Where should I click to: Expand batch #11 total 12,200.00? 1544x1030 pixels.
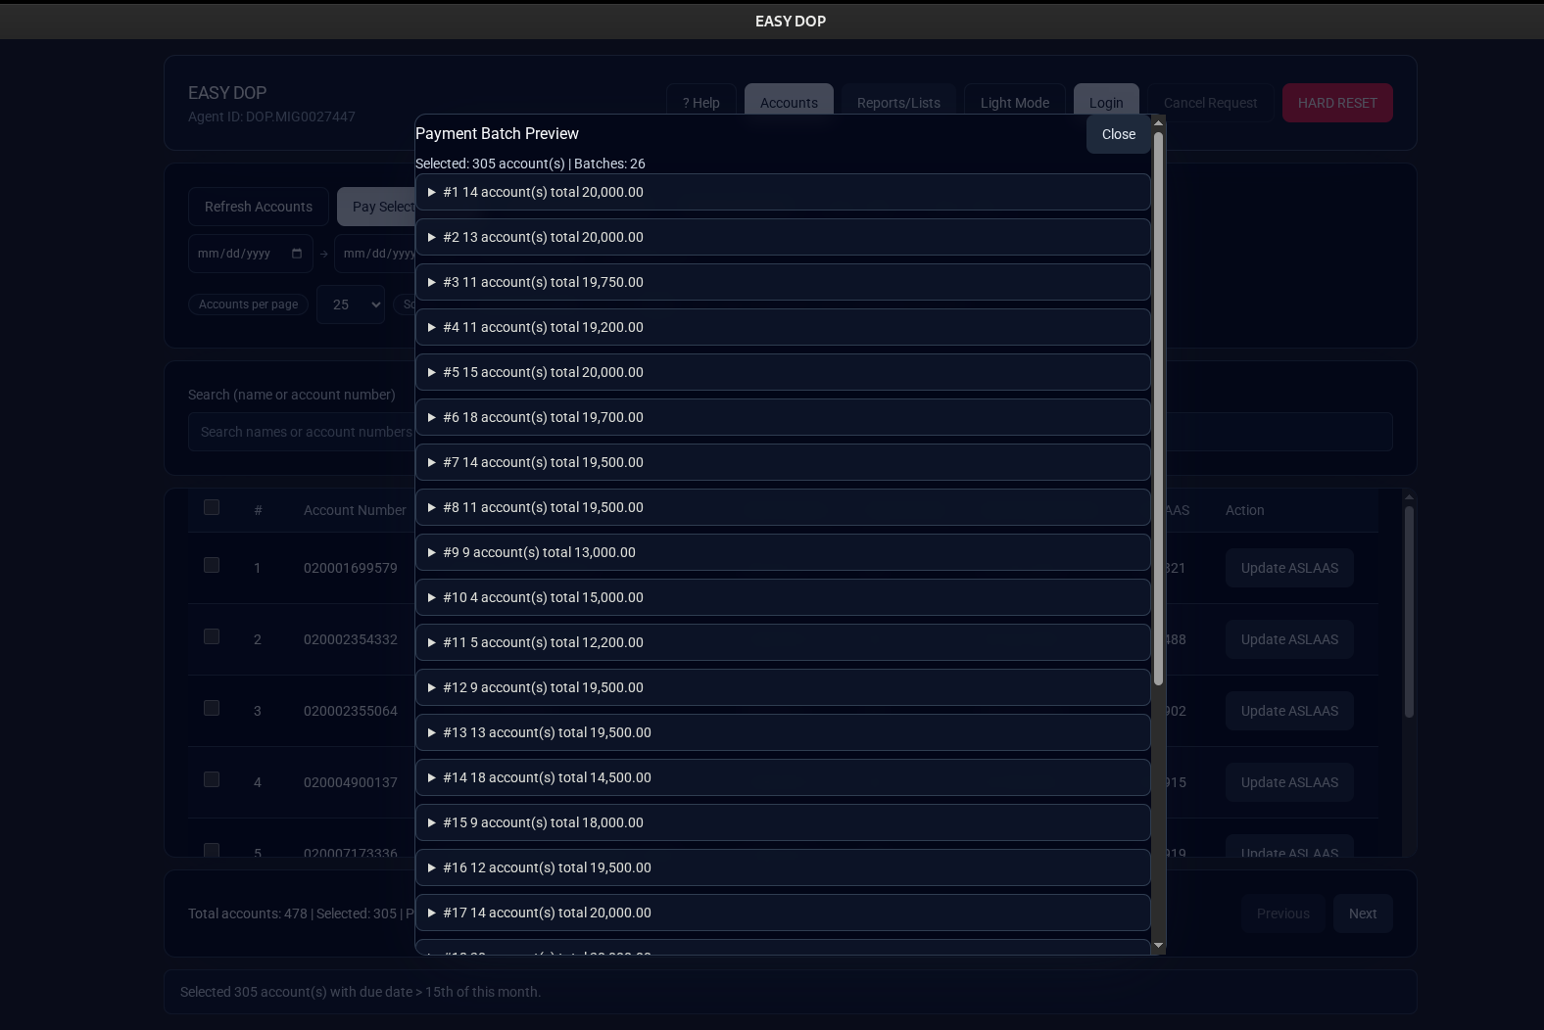[x=783, y=642]
